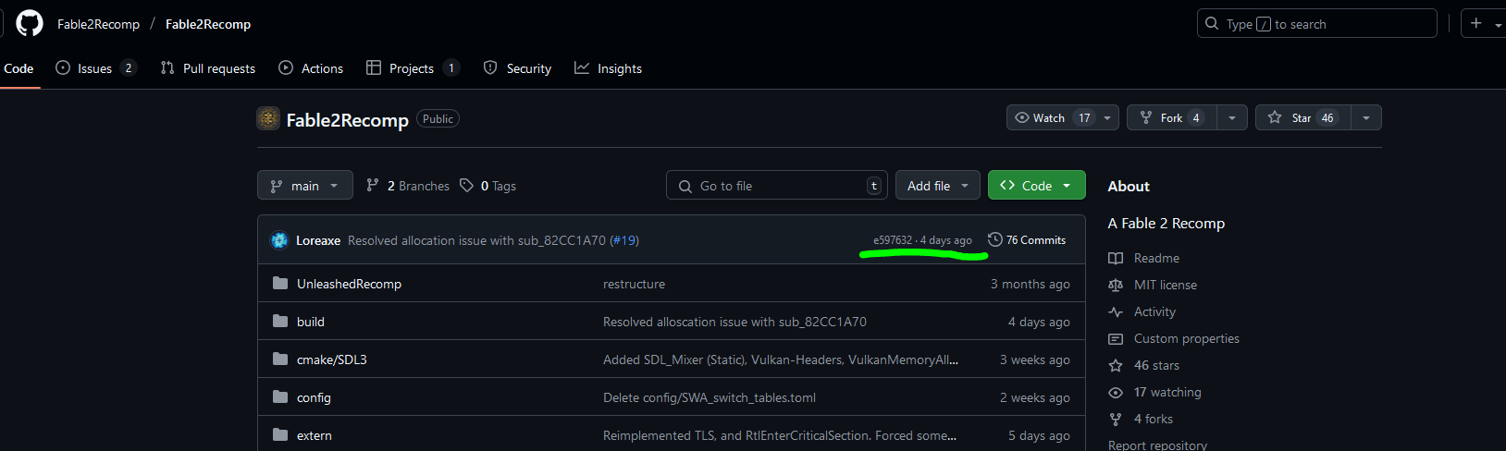Click the Go to file search field
The width and height of the screenshot is (1506, 451).
[x=777, y=186]
